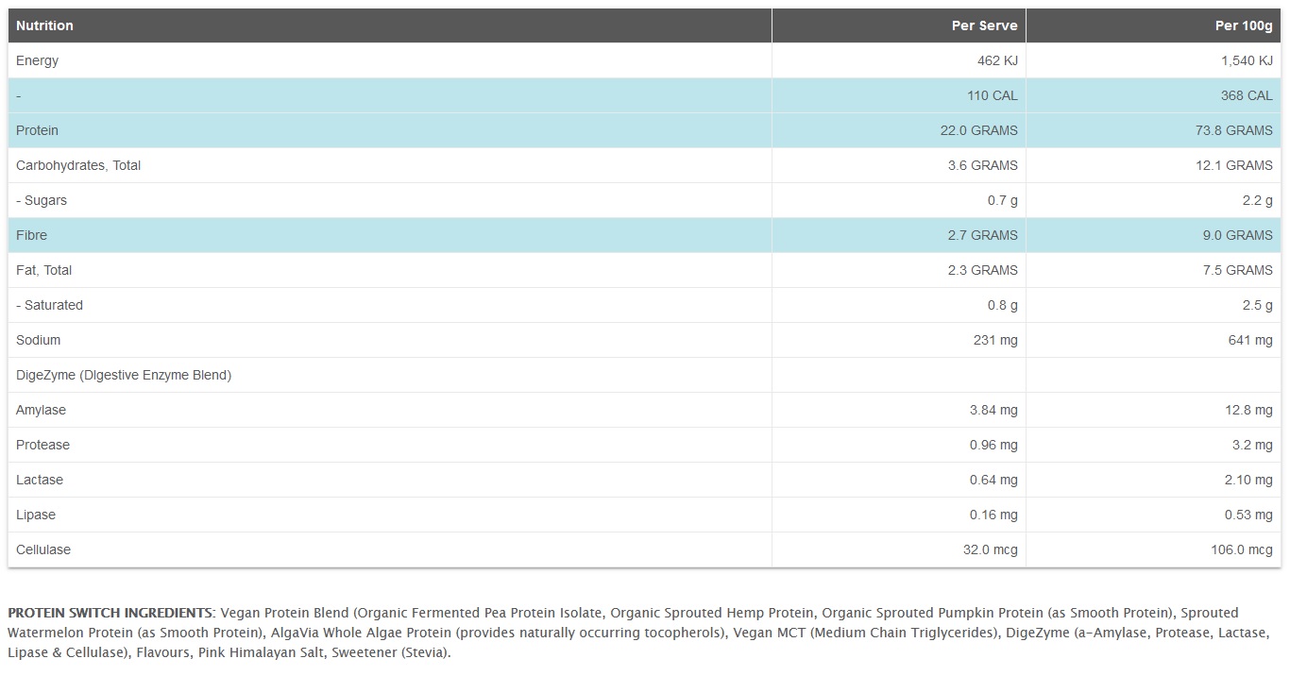Click the "Fat, Total" row label

click(44, 270)
